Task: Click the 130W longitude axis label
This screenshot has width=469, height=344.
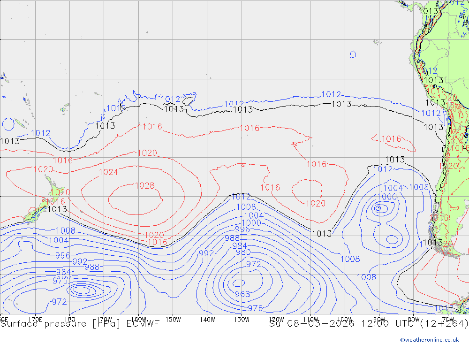Action: click(x=242, y=320)
